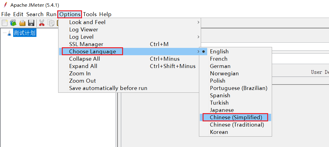Open the Tools menu

click(x=90, y=14)
